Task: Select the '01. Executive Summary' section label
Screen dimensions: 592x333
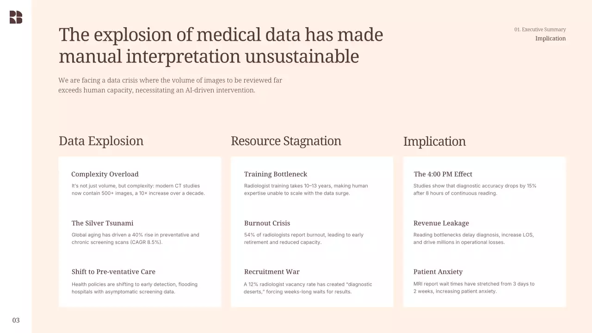Action: [x=540, y=30]
